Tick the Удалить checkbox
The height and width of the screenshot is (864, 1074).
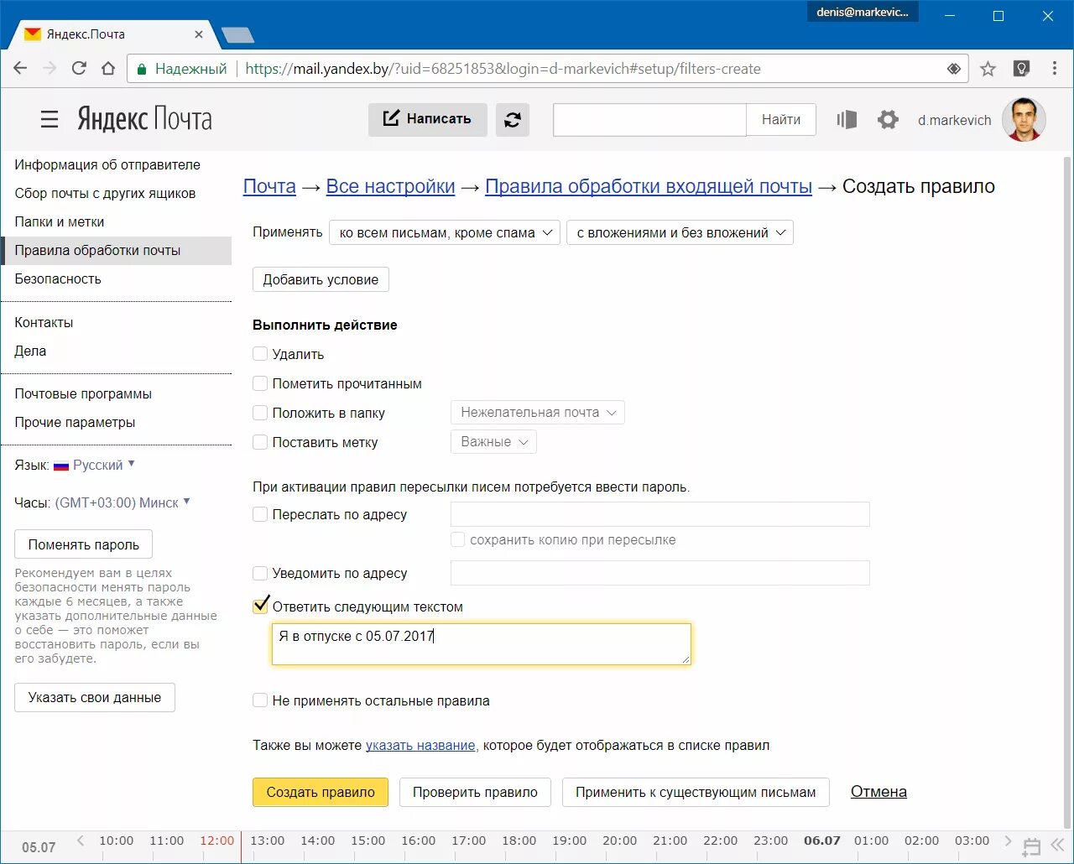tap(260, 354)
